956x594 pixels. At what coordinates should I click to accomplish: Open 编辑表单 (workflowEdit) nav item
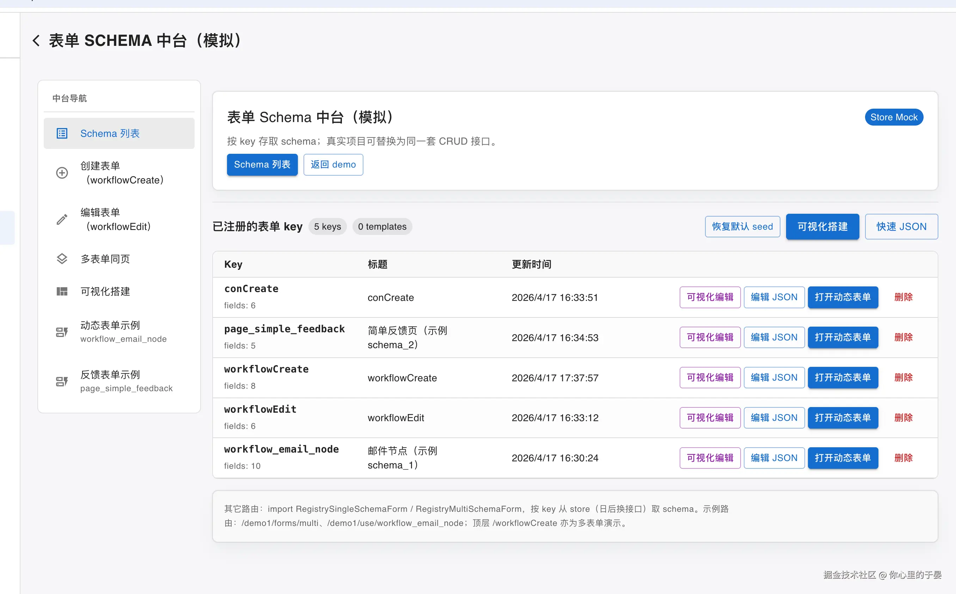pos(119,219)
